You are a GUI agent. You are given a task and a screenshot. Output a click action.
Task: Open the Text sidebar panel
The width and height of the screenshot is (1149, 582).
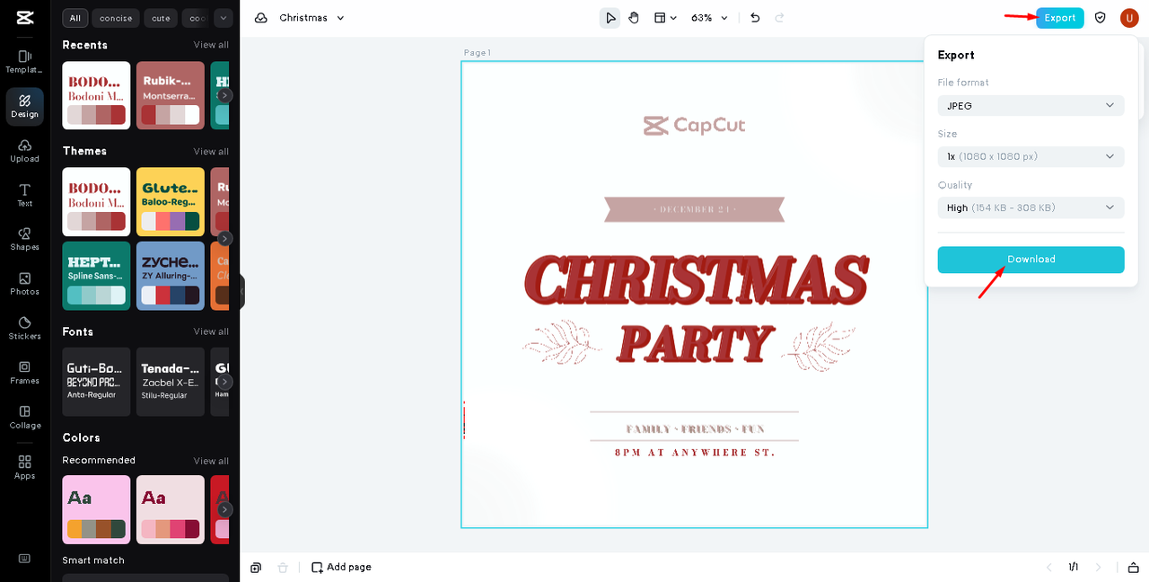[25, 195]
